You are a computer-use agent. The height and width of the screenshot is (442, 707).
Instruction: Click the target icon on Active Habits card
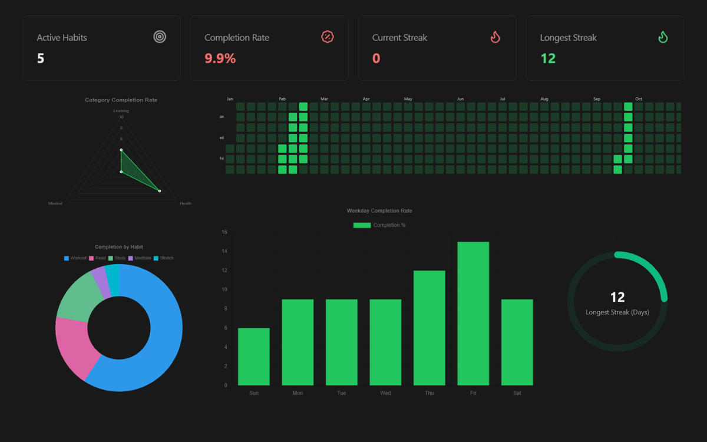[x=160, y=37]
